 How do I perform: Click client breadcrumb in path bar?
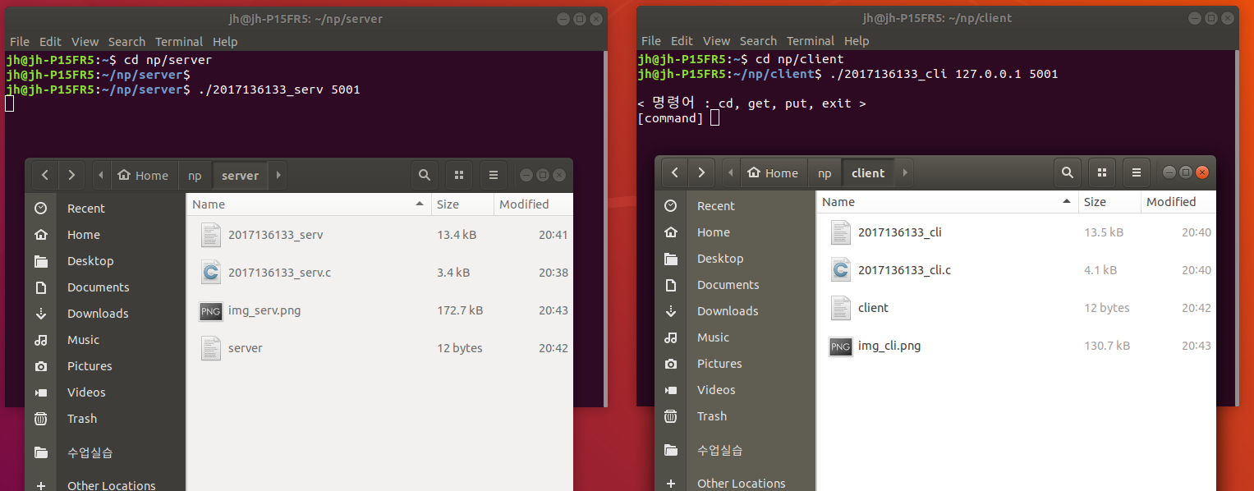pyautogui.click(x=869, y=172)
